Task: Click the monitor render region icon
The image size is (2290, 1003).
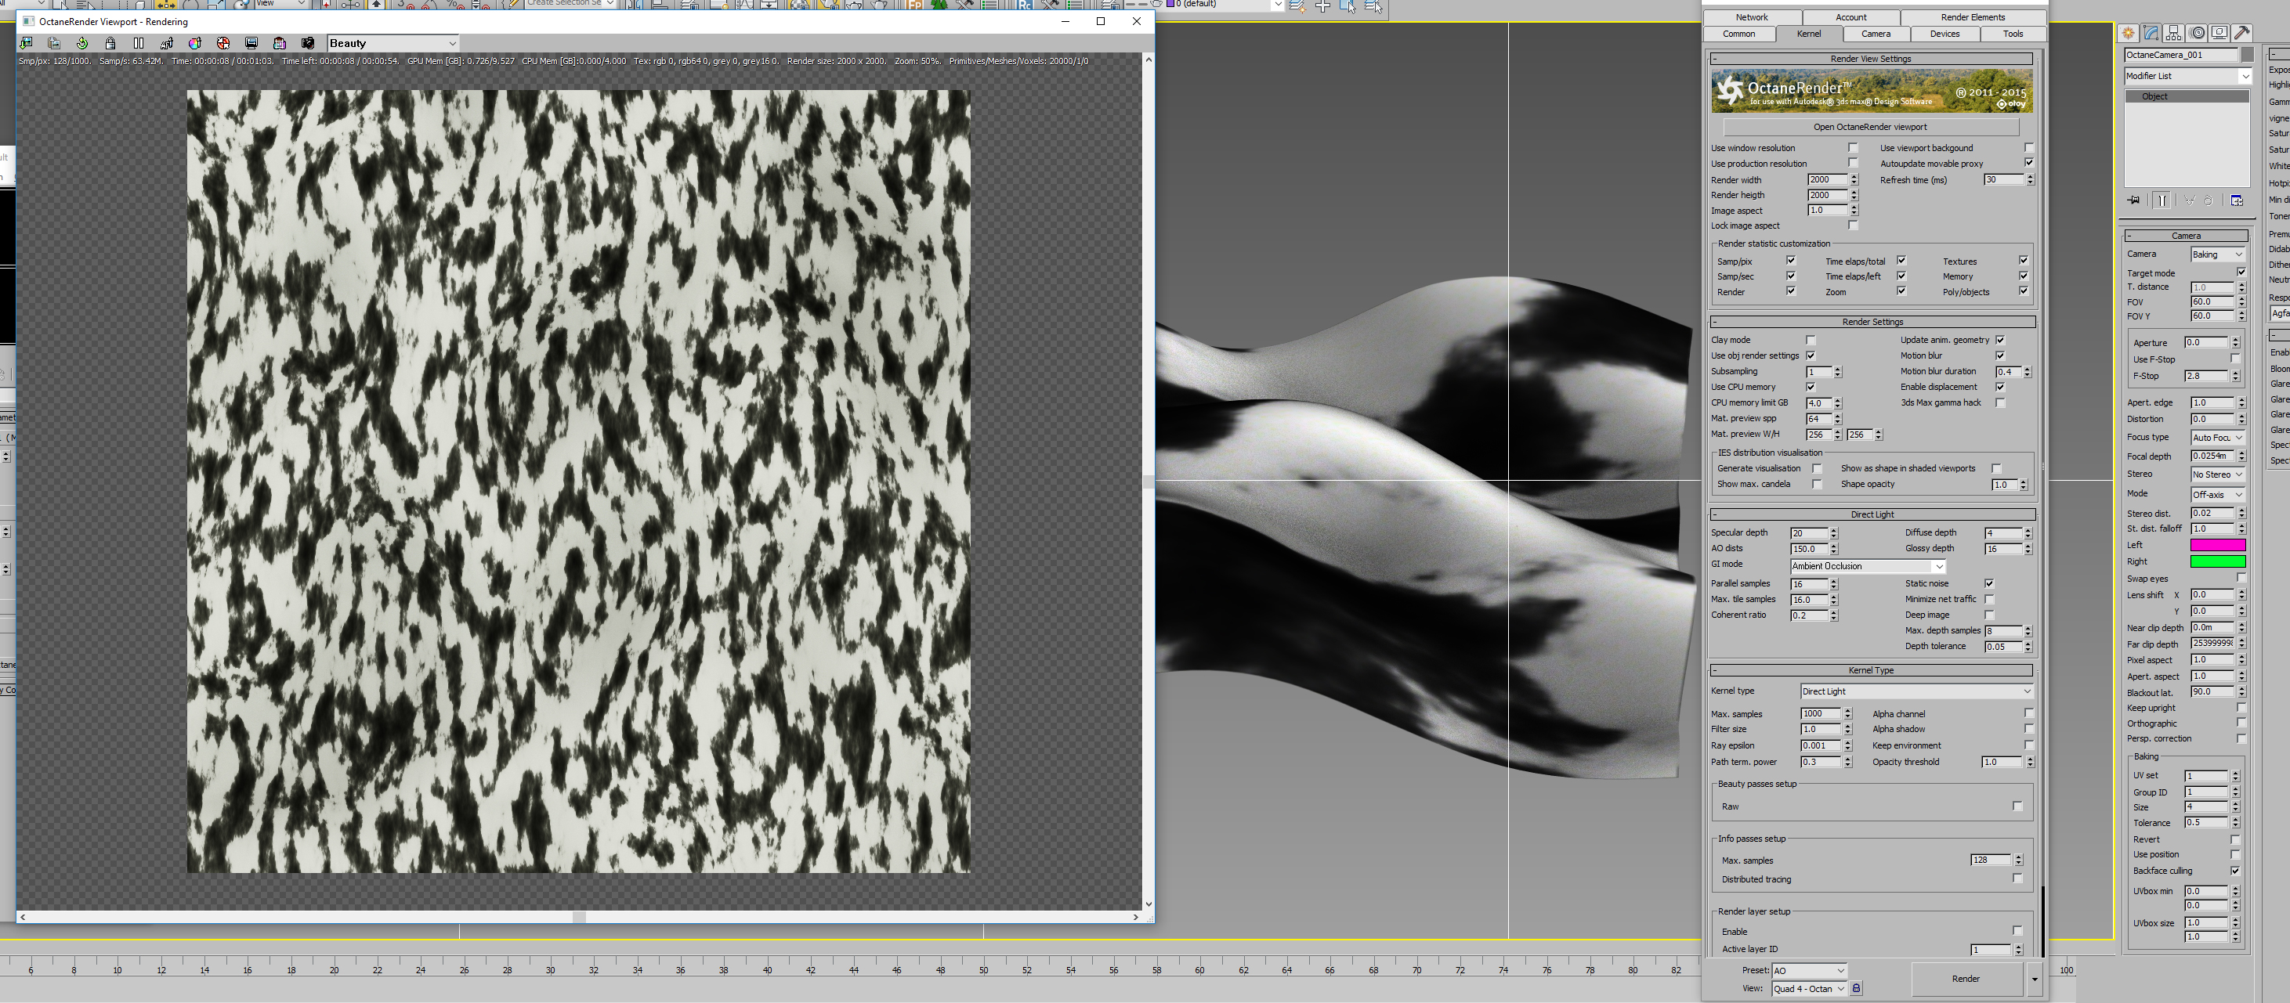Action: pos(251,42)
